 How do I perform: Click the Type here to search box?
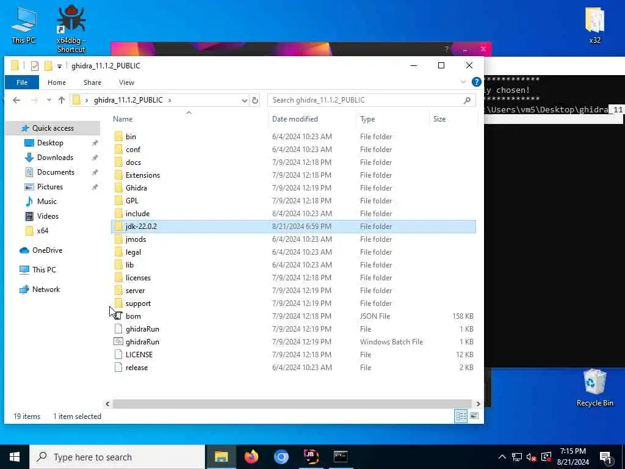[117, 457]
